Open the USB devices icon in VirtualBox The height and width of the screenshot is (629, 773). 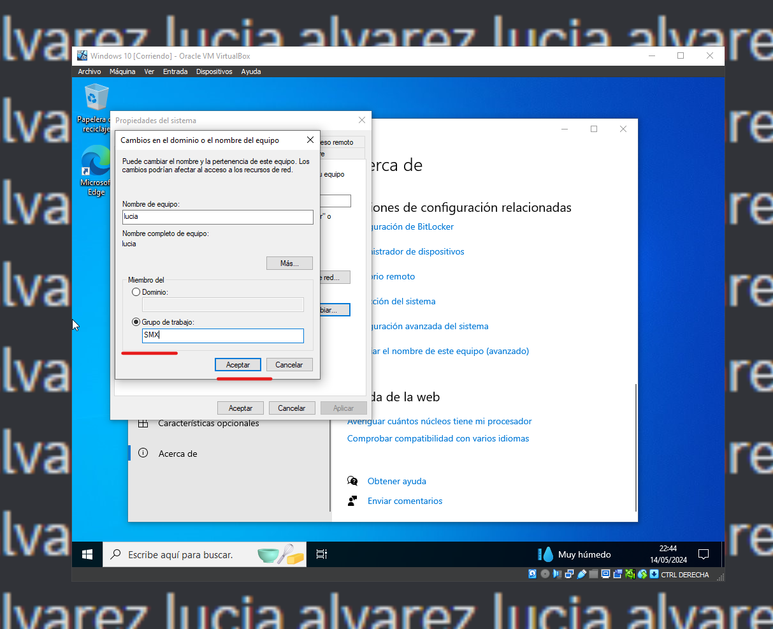(x=581, y=574)
